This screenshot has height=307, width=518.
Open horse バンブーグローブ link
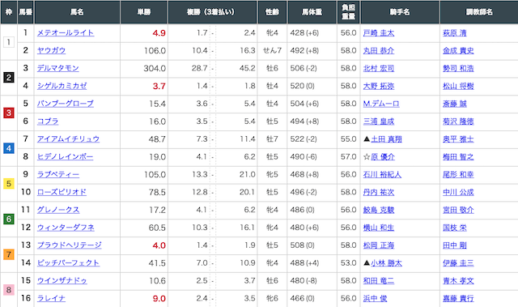[x=66, y=104]
